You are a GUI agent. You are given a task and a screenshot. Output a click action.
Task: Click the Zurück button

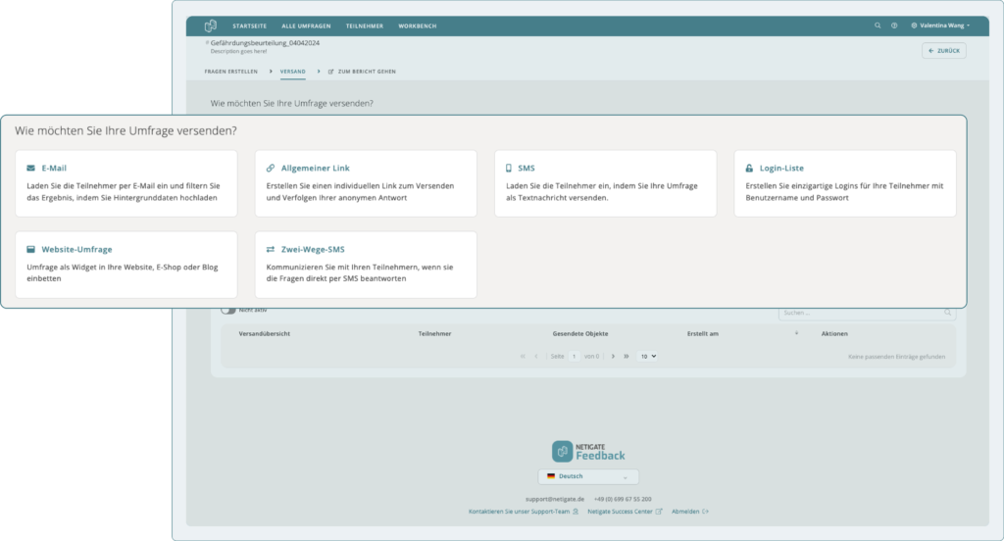[x=944, y=51]
